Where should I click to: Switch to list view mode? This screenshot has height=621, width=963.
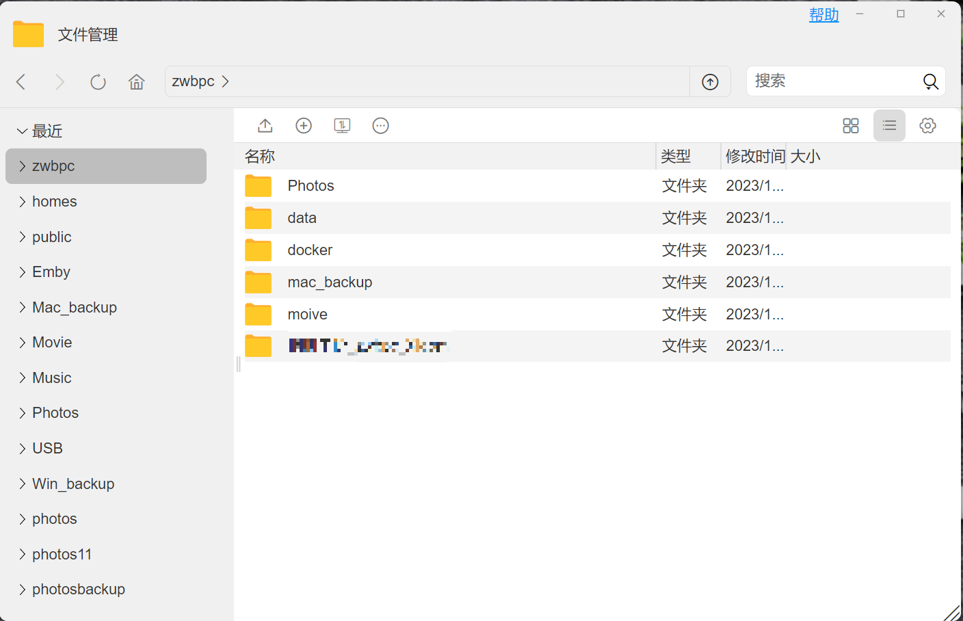(x=889, y=126)
